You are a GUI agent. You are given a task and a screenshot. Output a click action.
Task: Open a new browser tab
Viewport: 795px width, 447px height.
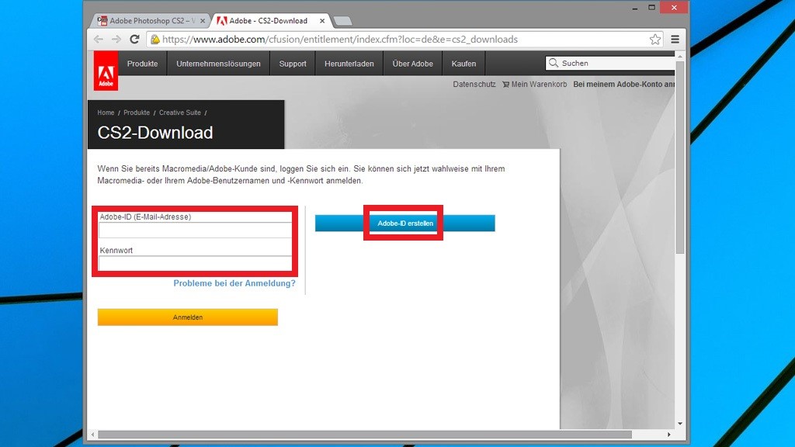342,21
